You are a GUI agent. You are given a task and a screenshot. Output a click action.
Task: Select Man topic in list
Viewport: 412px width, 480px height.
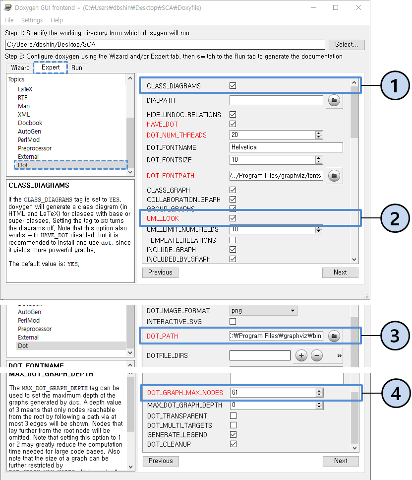click(24, 106)
